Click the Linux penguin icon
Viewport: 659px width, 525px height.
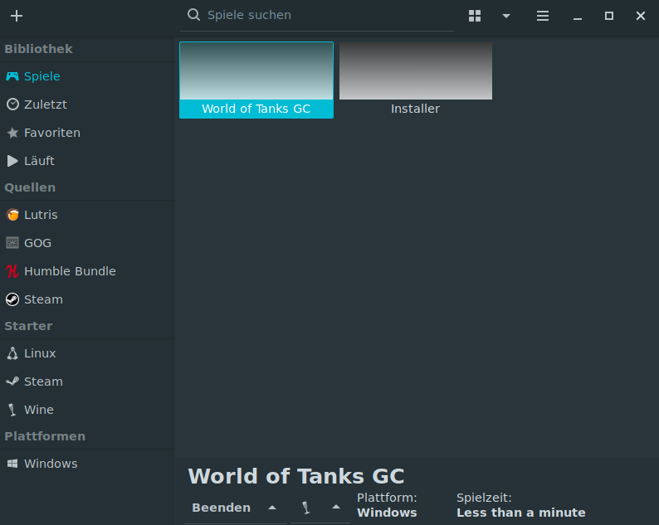point(12,353)
